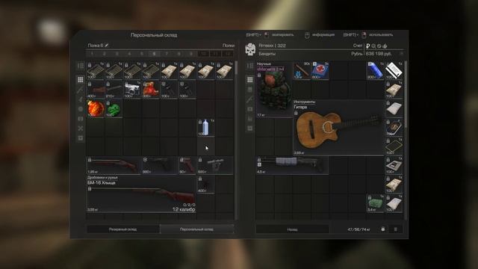Toggle the inventory lock icon beside weight
Viewport: 478px width, 269px height.
pyautogui.click(x=383, y=229)
